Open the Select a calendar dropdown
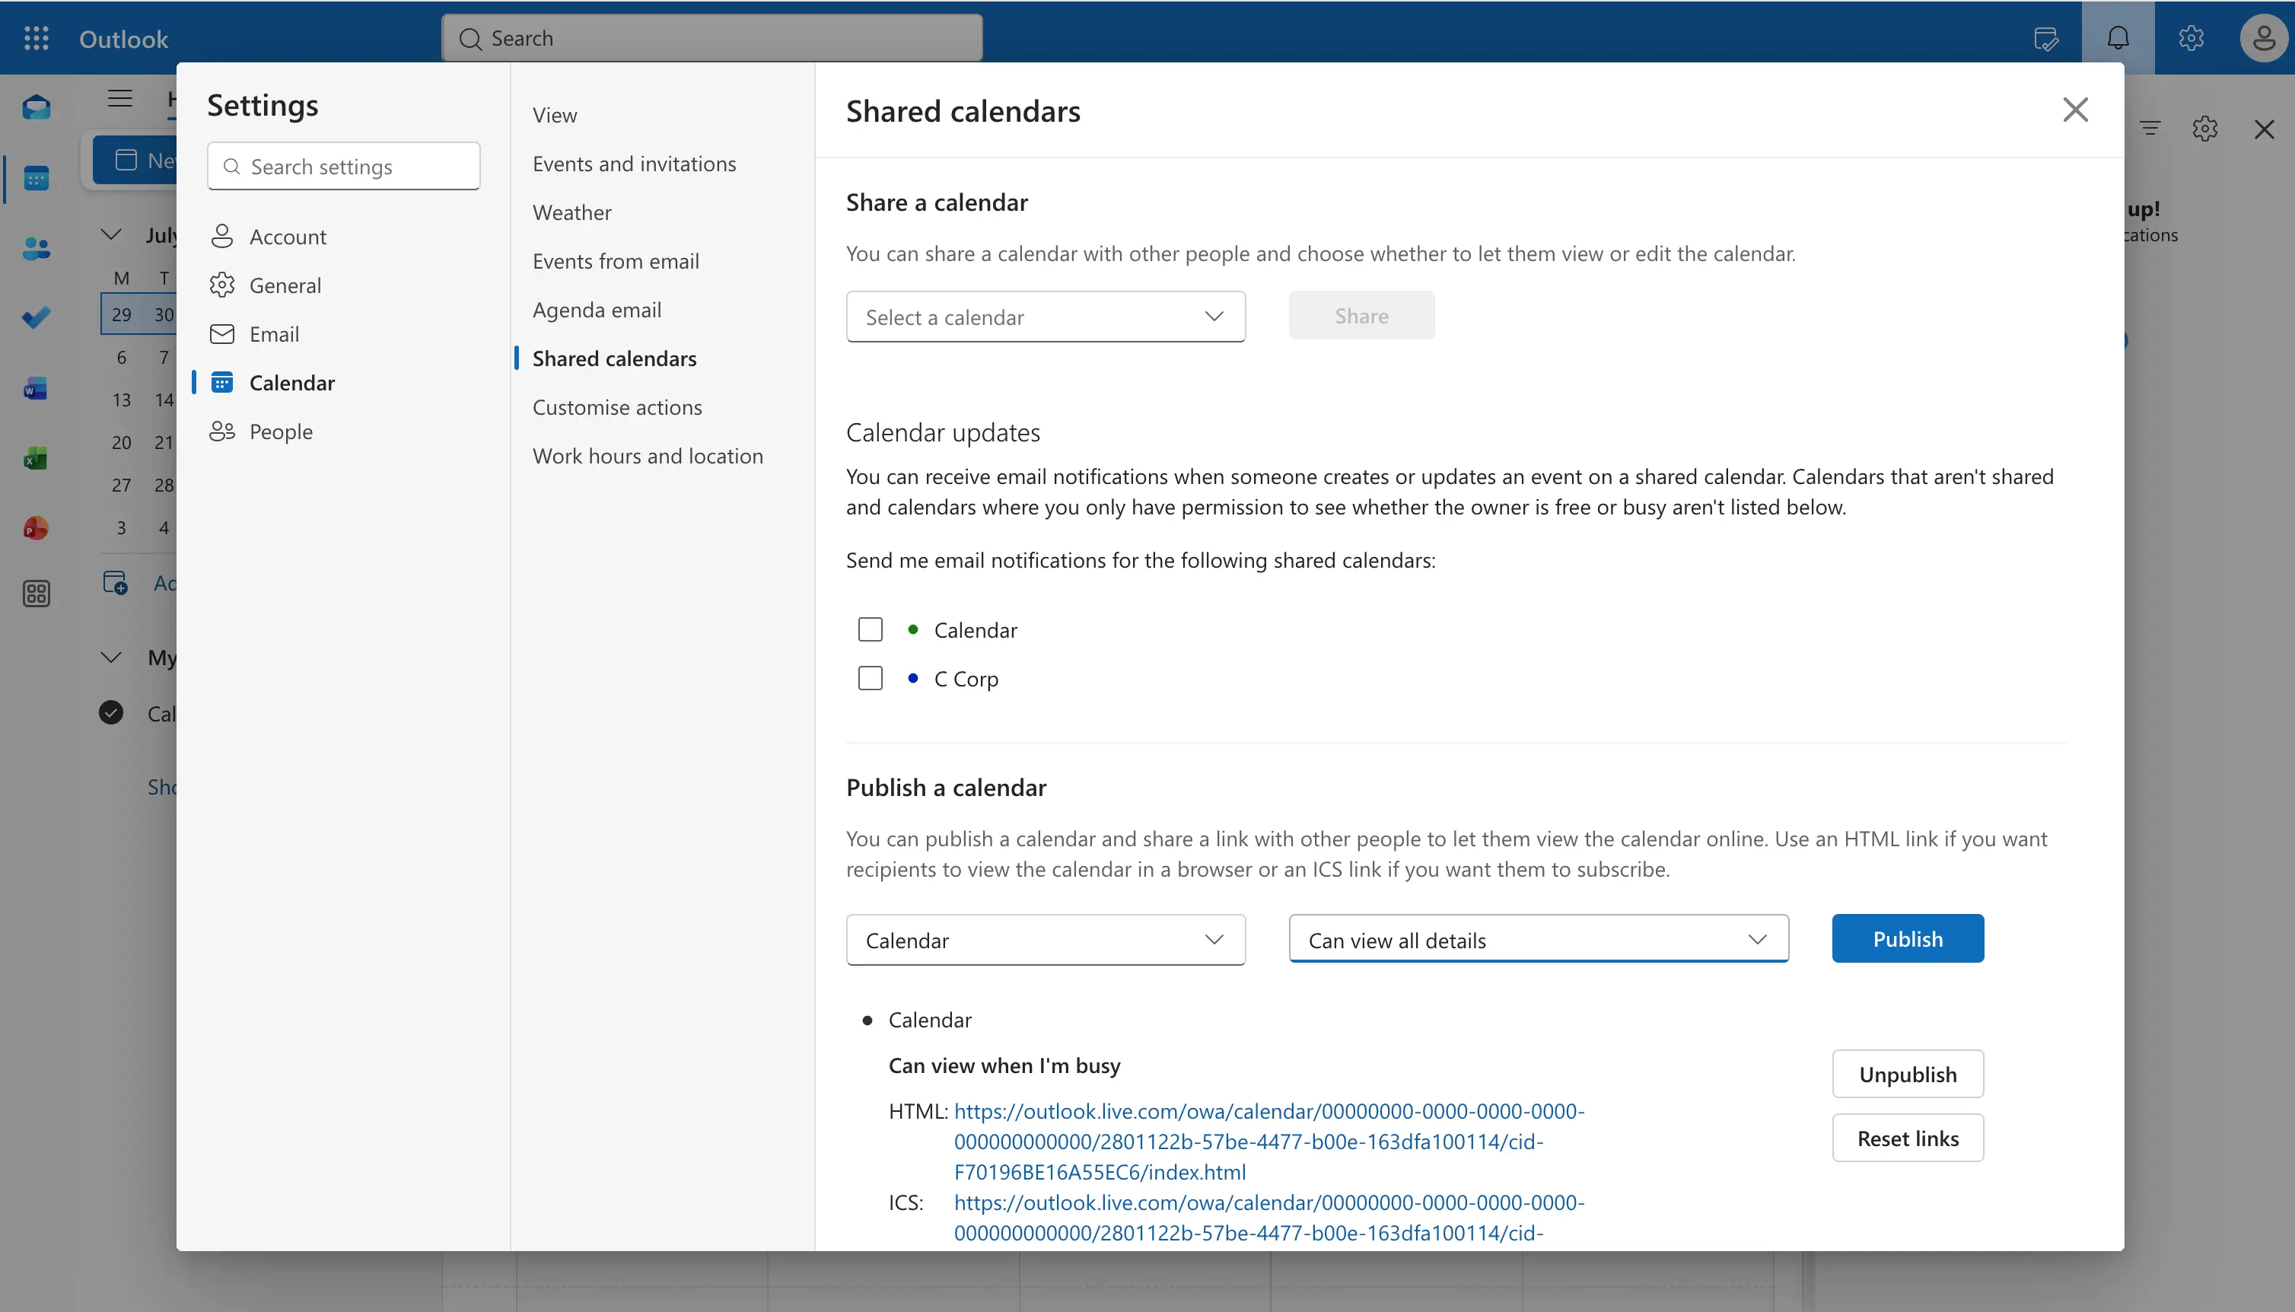 1046,317
